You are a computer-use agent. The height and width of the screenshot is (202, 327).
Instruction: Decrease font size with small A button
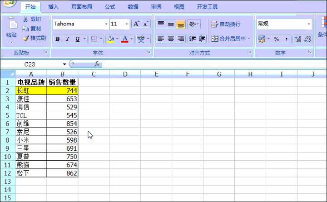[146, 24]
